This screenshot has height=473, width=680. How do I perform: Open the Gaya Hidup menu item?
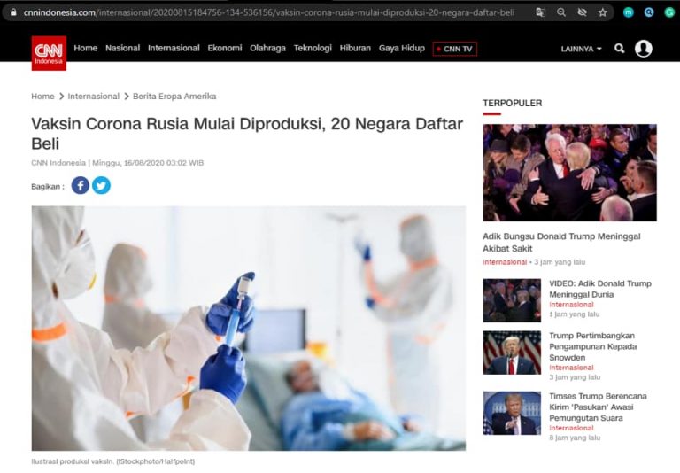[402, 48]
